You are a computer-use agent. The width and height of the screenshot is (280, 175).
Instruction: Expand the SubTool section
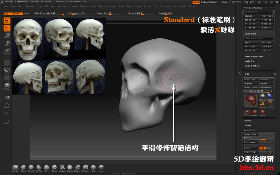pos(248,121)
